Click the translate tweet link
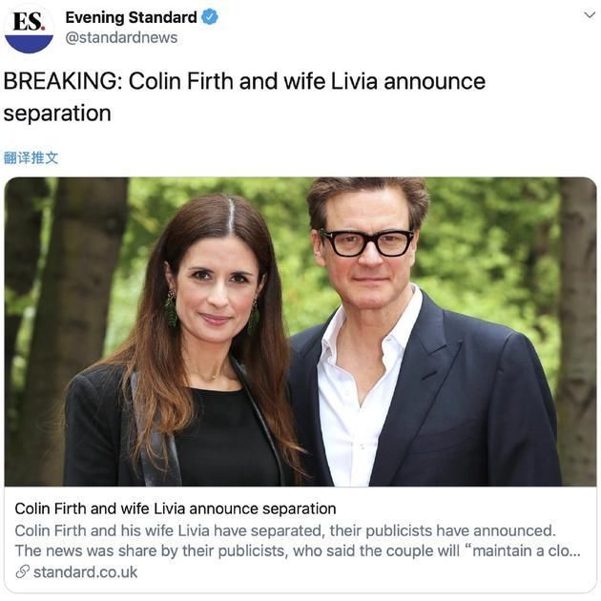601x601 pixels. 31,157
